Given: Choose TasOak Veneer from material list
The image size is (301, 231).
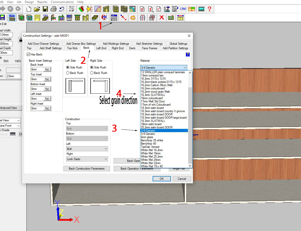Looking at the screenshot, I should coord(150,147).
